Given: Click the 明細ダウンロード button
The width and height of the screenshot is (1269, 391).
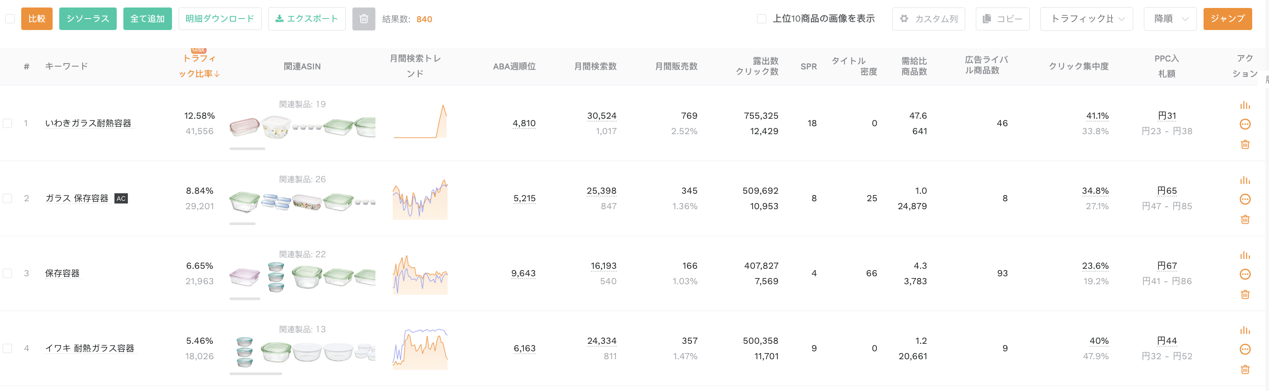Looking at the screenshot, I should (220, 19).
